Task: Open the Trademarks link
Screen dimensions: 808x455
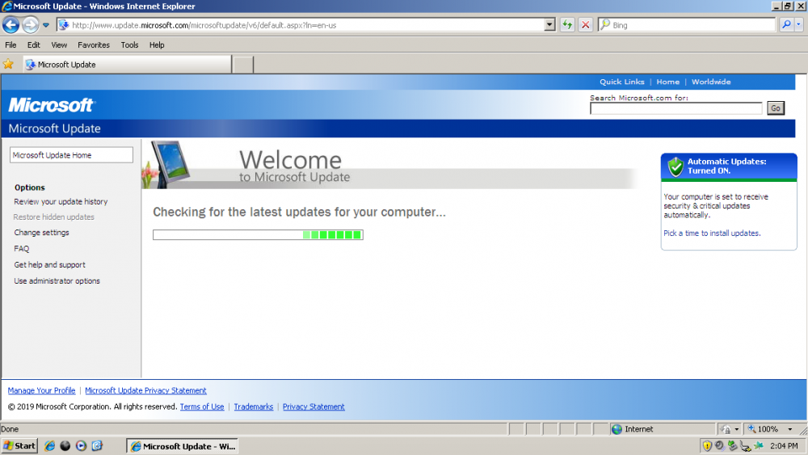Action: [254, 407]
